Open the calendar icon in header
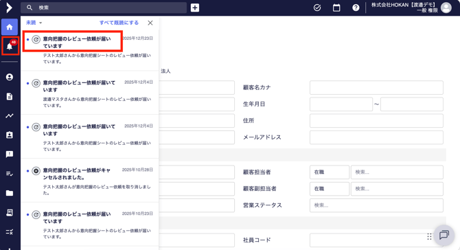Viewport: 460px width, 250px height. coord(336,8)
